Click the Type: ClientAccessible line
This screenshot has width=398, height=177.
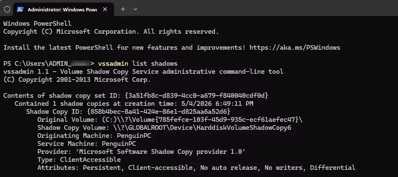[x=79, y=160]
